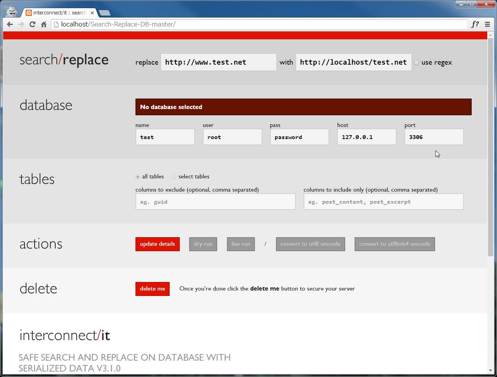Switch to the interconnect/it search tab
497x377 pixels.
click(58, 13)
